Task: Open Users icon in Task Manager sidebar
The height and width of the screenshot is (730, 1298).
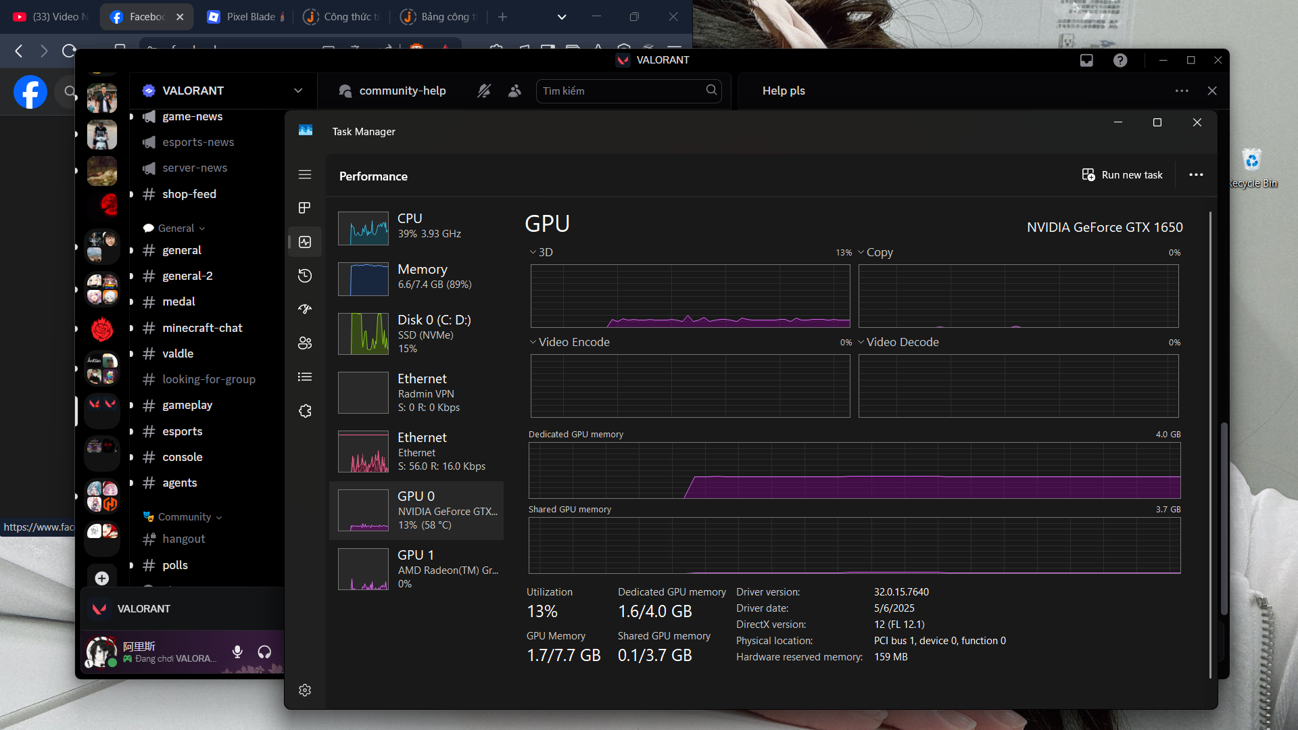Action: [x=305, y=343]
